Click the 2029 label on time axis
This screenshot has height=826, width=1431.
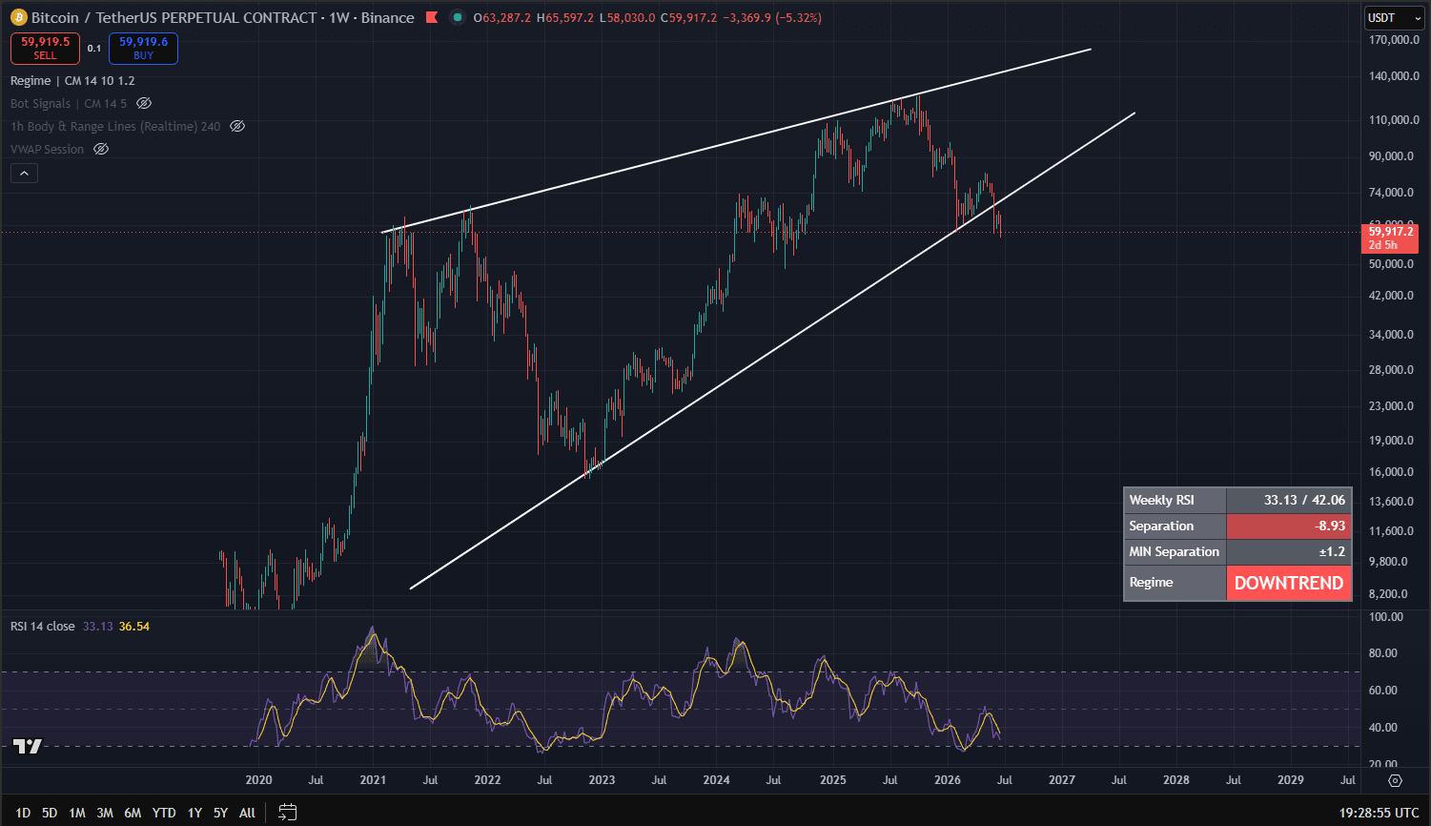pyautogui.click(x=1291, y=779)
